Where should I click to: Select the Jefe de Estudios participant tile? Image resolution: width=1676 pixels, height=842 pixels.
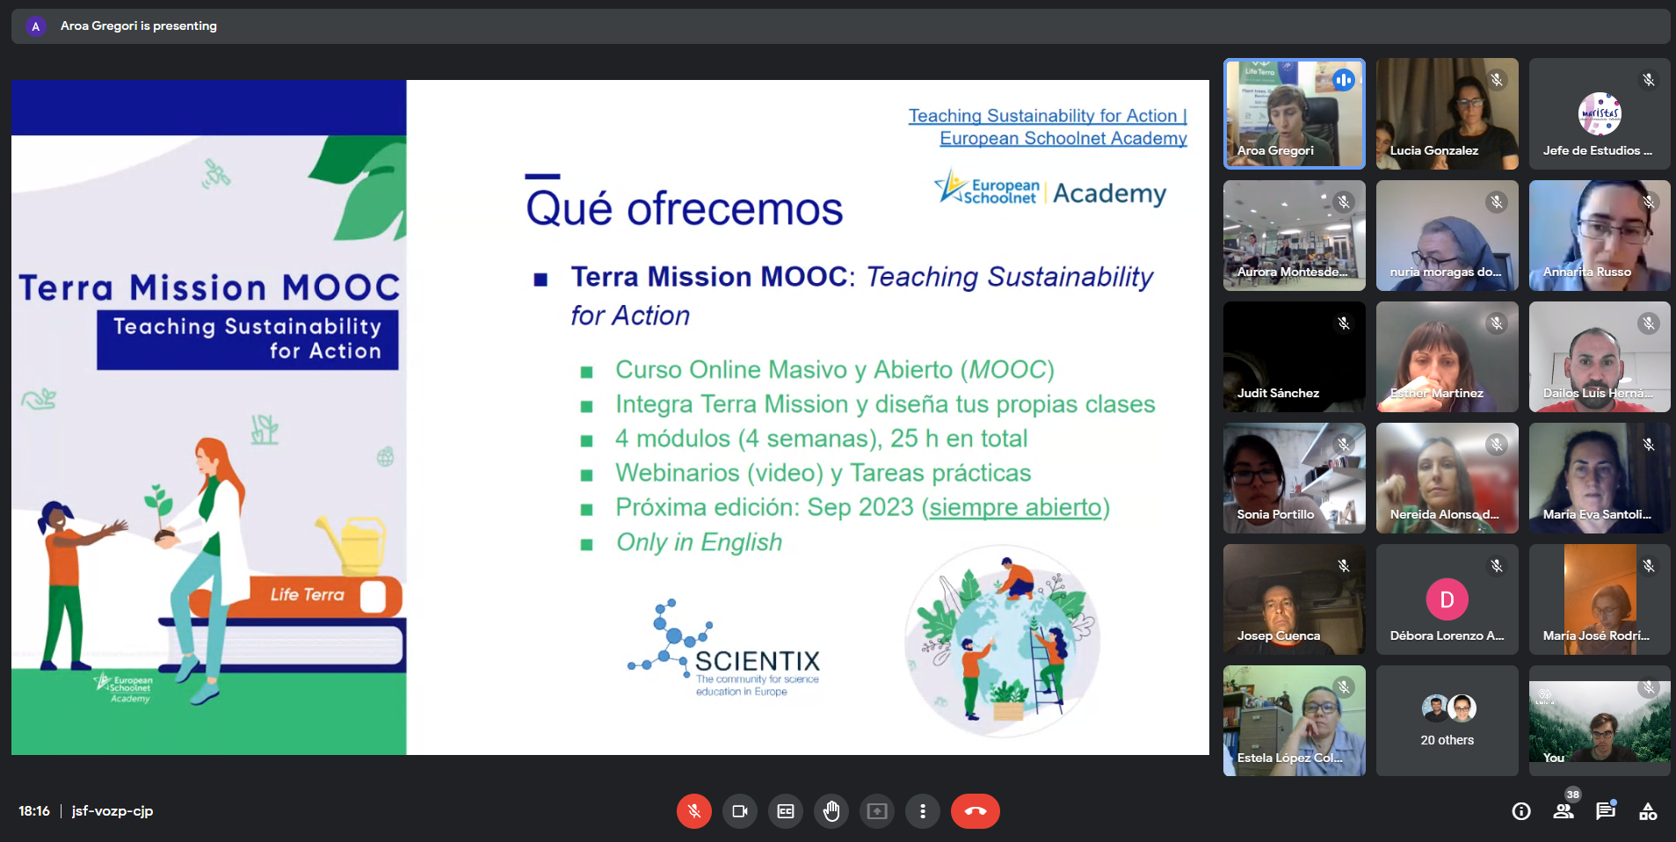(1600, 113)
